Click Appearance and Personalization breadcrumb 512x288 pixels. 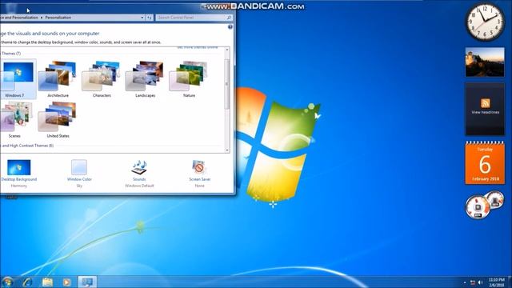tap(19, 18)
